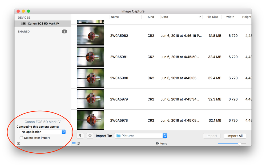Select the 2W0A5979 image row
Screen dimensions: 266x167
tap(160, 99)
